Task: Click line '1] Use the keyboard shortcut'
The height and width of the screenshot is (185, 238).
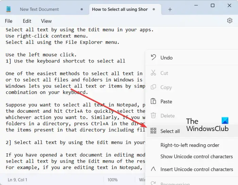Action: pos(65,61)
